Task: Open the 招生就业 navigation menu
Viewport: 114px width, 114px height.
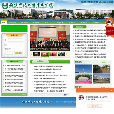Action: [x=72, y=22]
